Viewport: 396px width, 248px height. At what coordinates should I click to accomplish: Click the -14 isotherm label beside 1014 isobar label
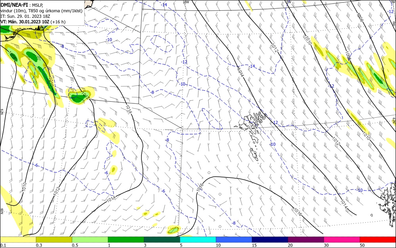[252, 67]
